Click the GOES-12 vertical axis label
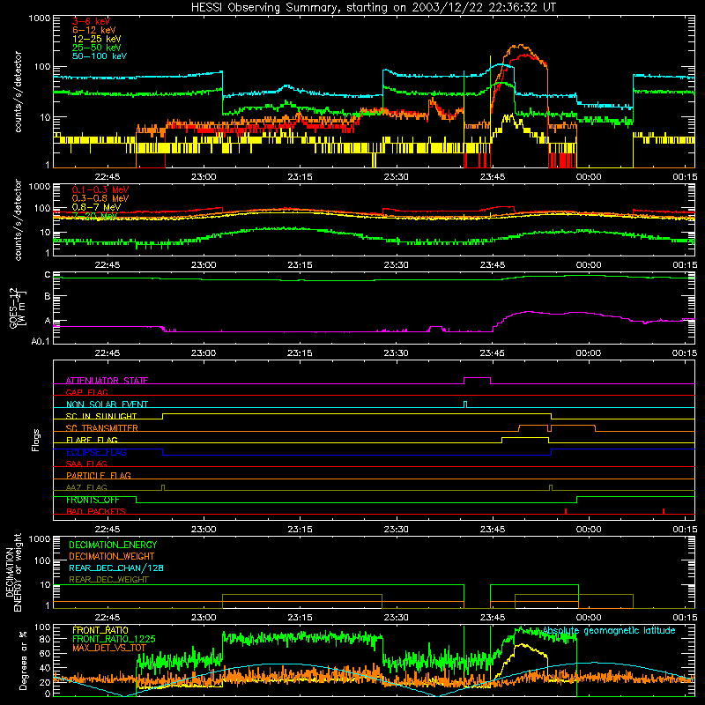 [x=17, y=308]
